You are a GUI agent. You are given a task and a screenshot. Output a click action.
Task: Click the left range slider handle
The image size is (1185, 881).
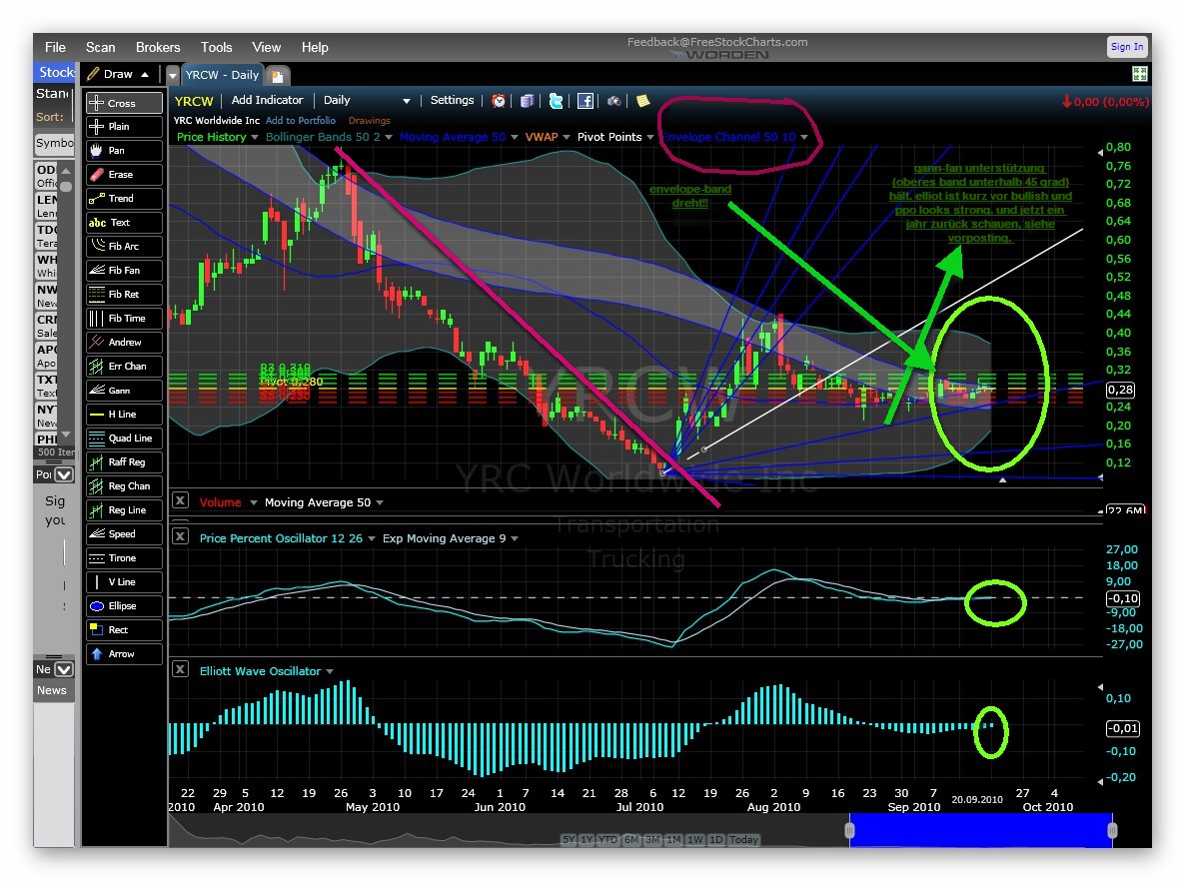point(849,830)
